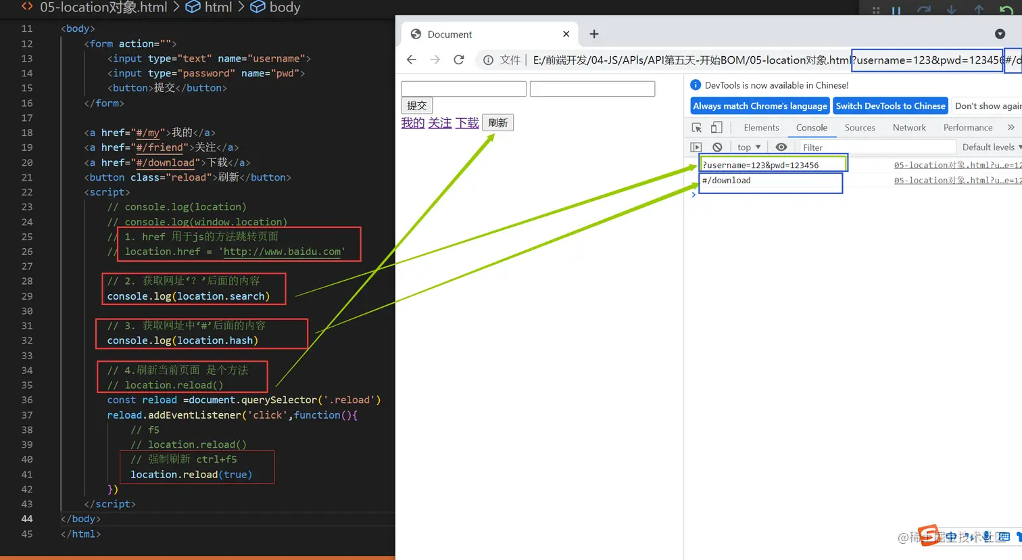
Task: Click Switch DevTools to Chinese button
Action: [x=890, y=106]
